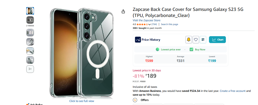Show 3+ more product images
This screenshot has height=105, width=258.
pyautogui.click(x=30, y=69)
